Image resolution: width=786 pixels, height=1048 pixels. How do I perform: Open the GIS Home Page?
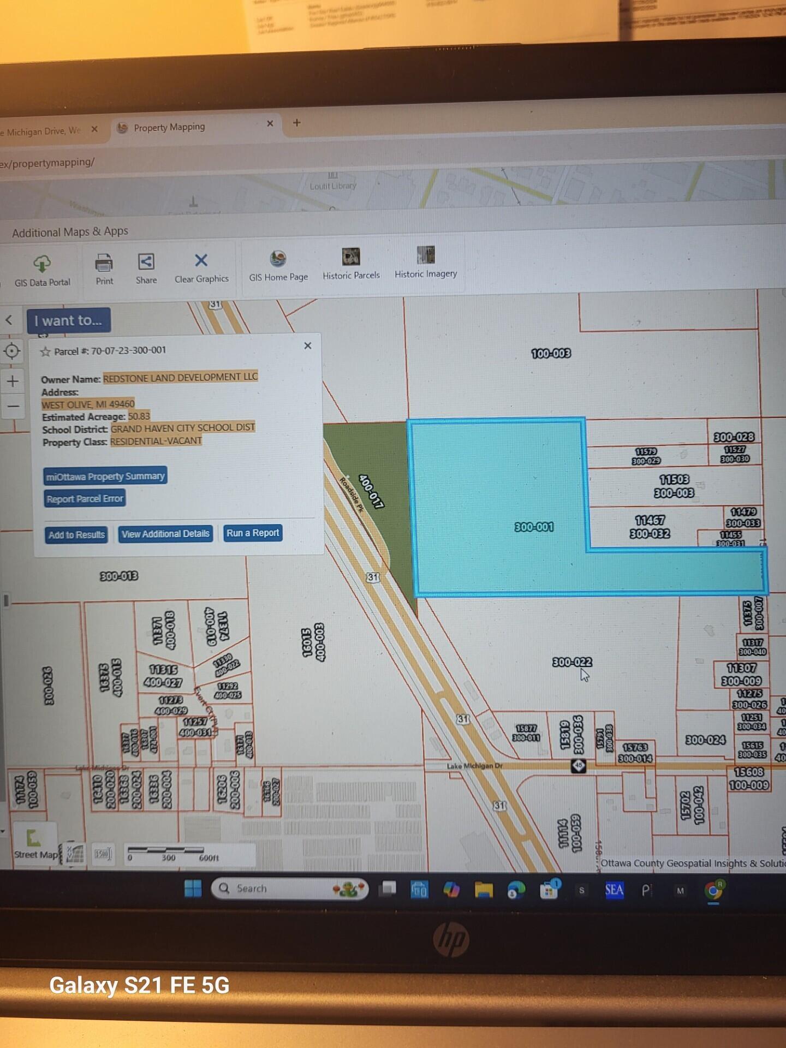(278, 266)
